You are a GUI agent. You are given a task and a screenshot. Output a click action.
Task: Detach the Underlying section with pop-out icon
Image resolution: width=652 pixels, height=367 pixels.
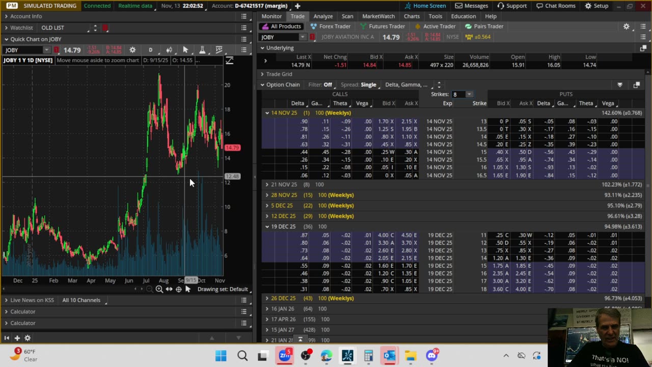[x=643, y=48]
